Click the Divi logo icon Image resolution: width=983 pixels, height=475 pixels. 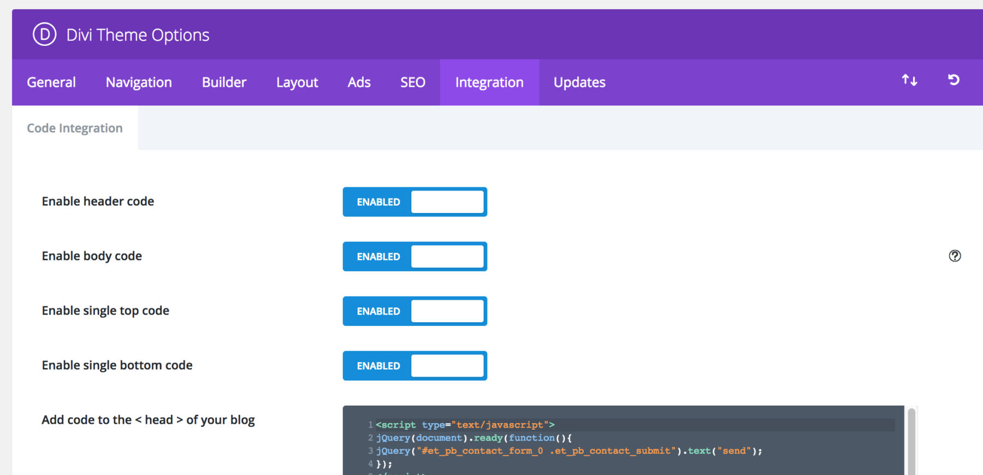pos(45,34)
